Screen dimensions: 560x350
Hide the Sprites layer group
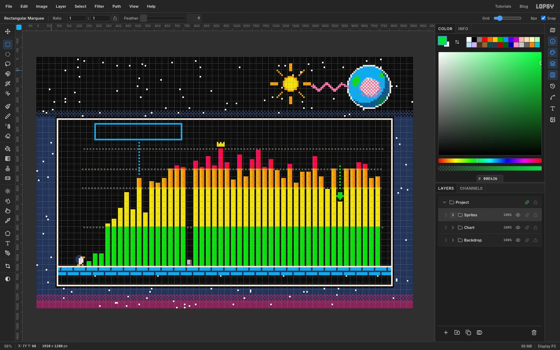[x=518, y=215]
